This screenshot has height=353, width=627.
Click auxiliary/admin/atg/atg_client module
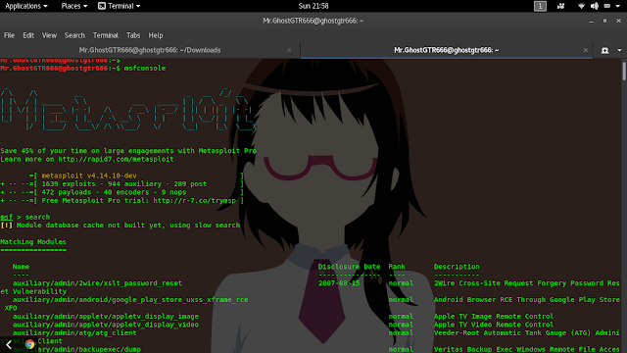pos(74,333)
